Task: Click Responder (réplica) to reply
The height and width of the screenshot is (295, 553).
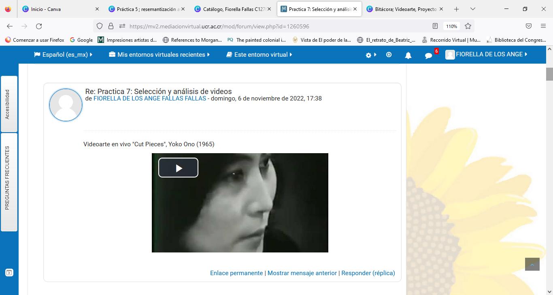Action: 368,273
